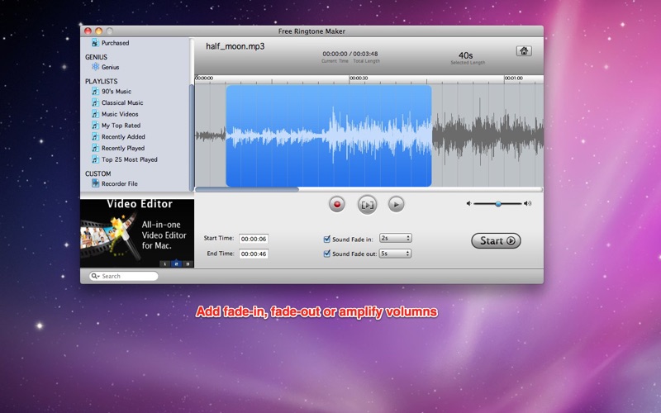Switch to ad banner page 2

coord(176,263)
